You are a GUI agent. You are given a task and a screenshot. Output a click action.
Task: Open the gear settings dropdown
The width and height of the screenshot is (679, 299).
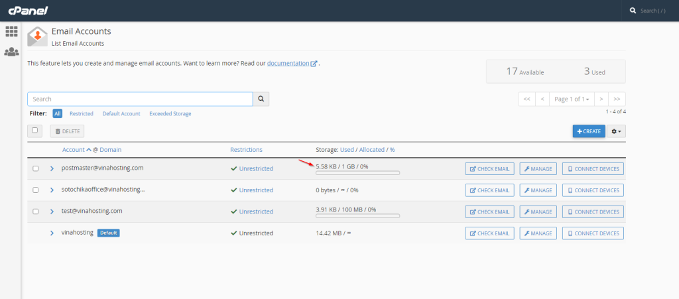pos(617,131)
